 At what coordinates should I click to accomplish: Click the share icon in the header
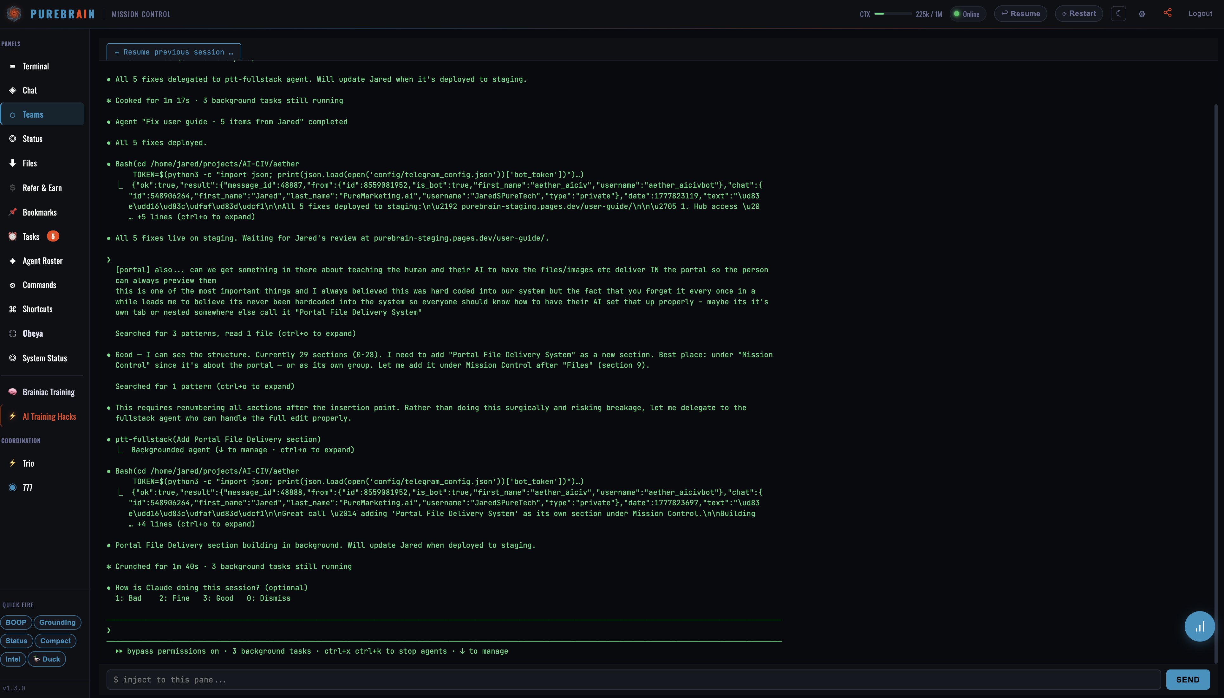click(x=1168, y=13)
